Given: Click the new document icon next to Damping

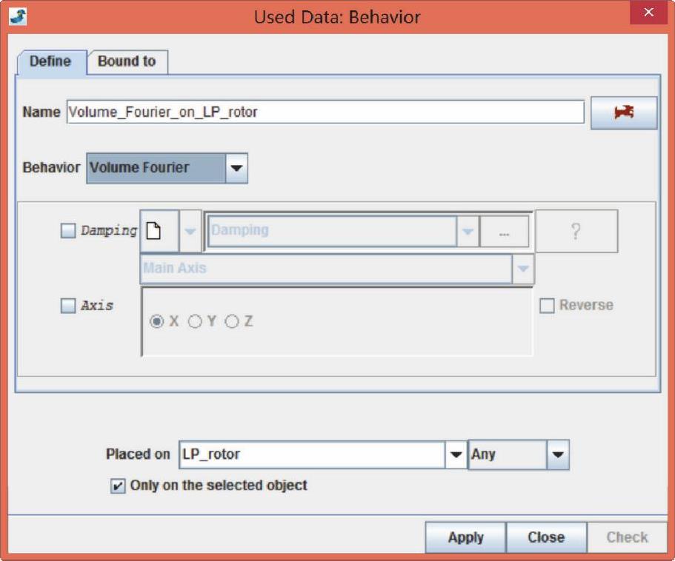Looking at the screenshot, I should point(159,231).
